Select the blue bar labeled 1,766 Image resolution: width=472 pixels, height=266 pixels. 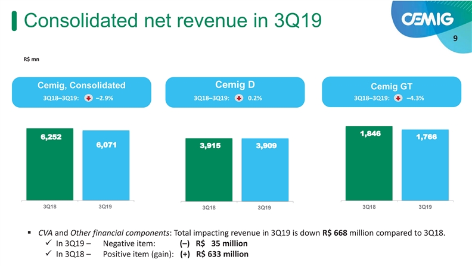point(425,165)
